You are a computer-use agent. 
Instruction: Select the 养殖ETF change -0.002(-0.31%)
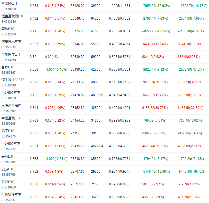56,159
